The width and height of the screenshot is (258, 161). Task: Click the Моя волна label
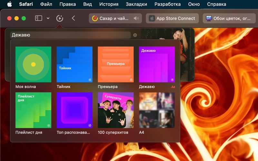click(26, 87)
